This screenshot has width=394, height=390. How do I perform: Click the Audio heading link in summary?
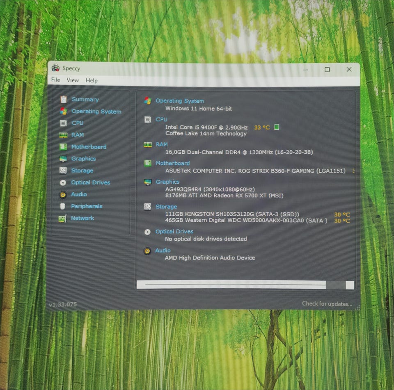(163, 251)
